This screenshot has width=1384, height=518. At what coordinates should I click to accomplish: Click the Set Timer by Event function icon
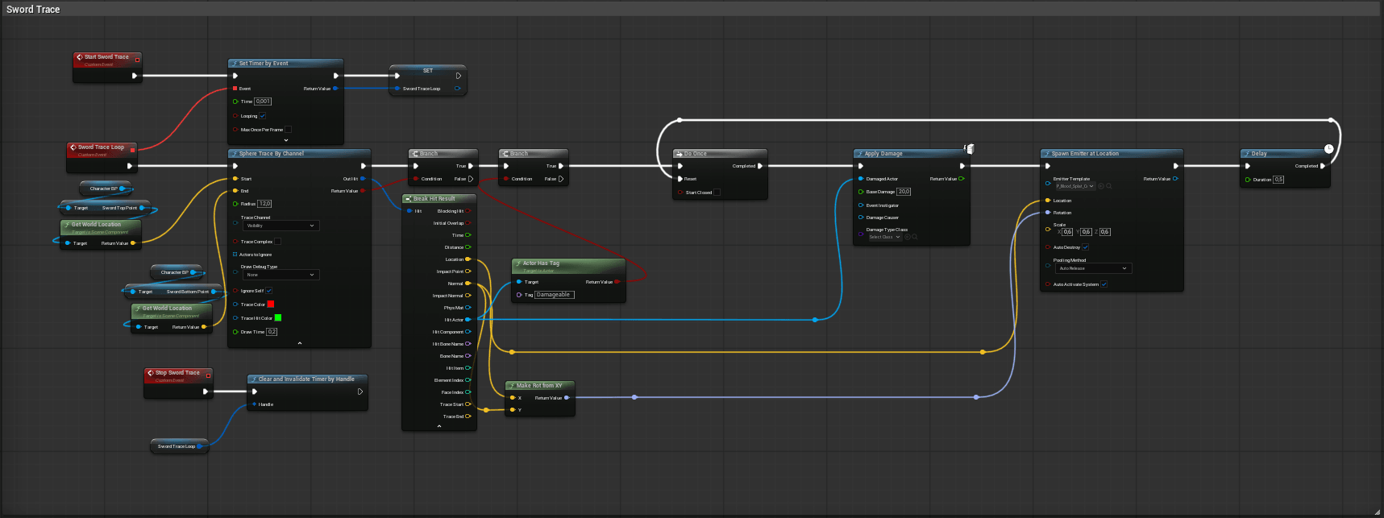pyautogui.click(x=235, y=63)
